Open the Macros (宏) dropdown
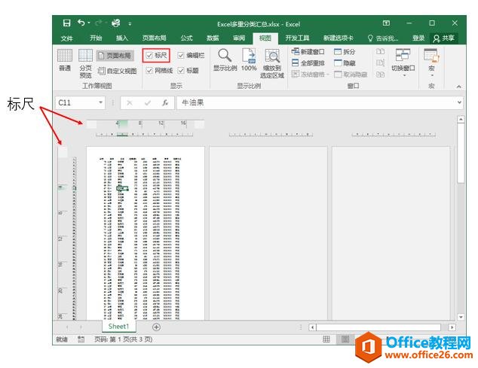 click(x=431, y=62)
